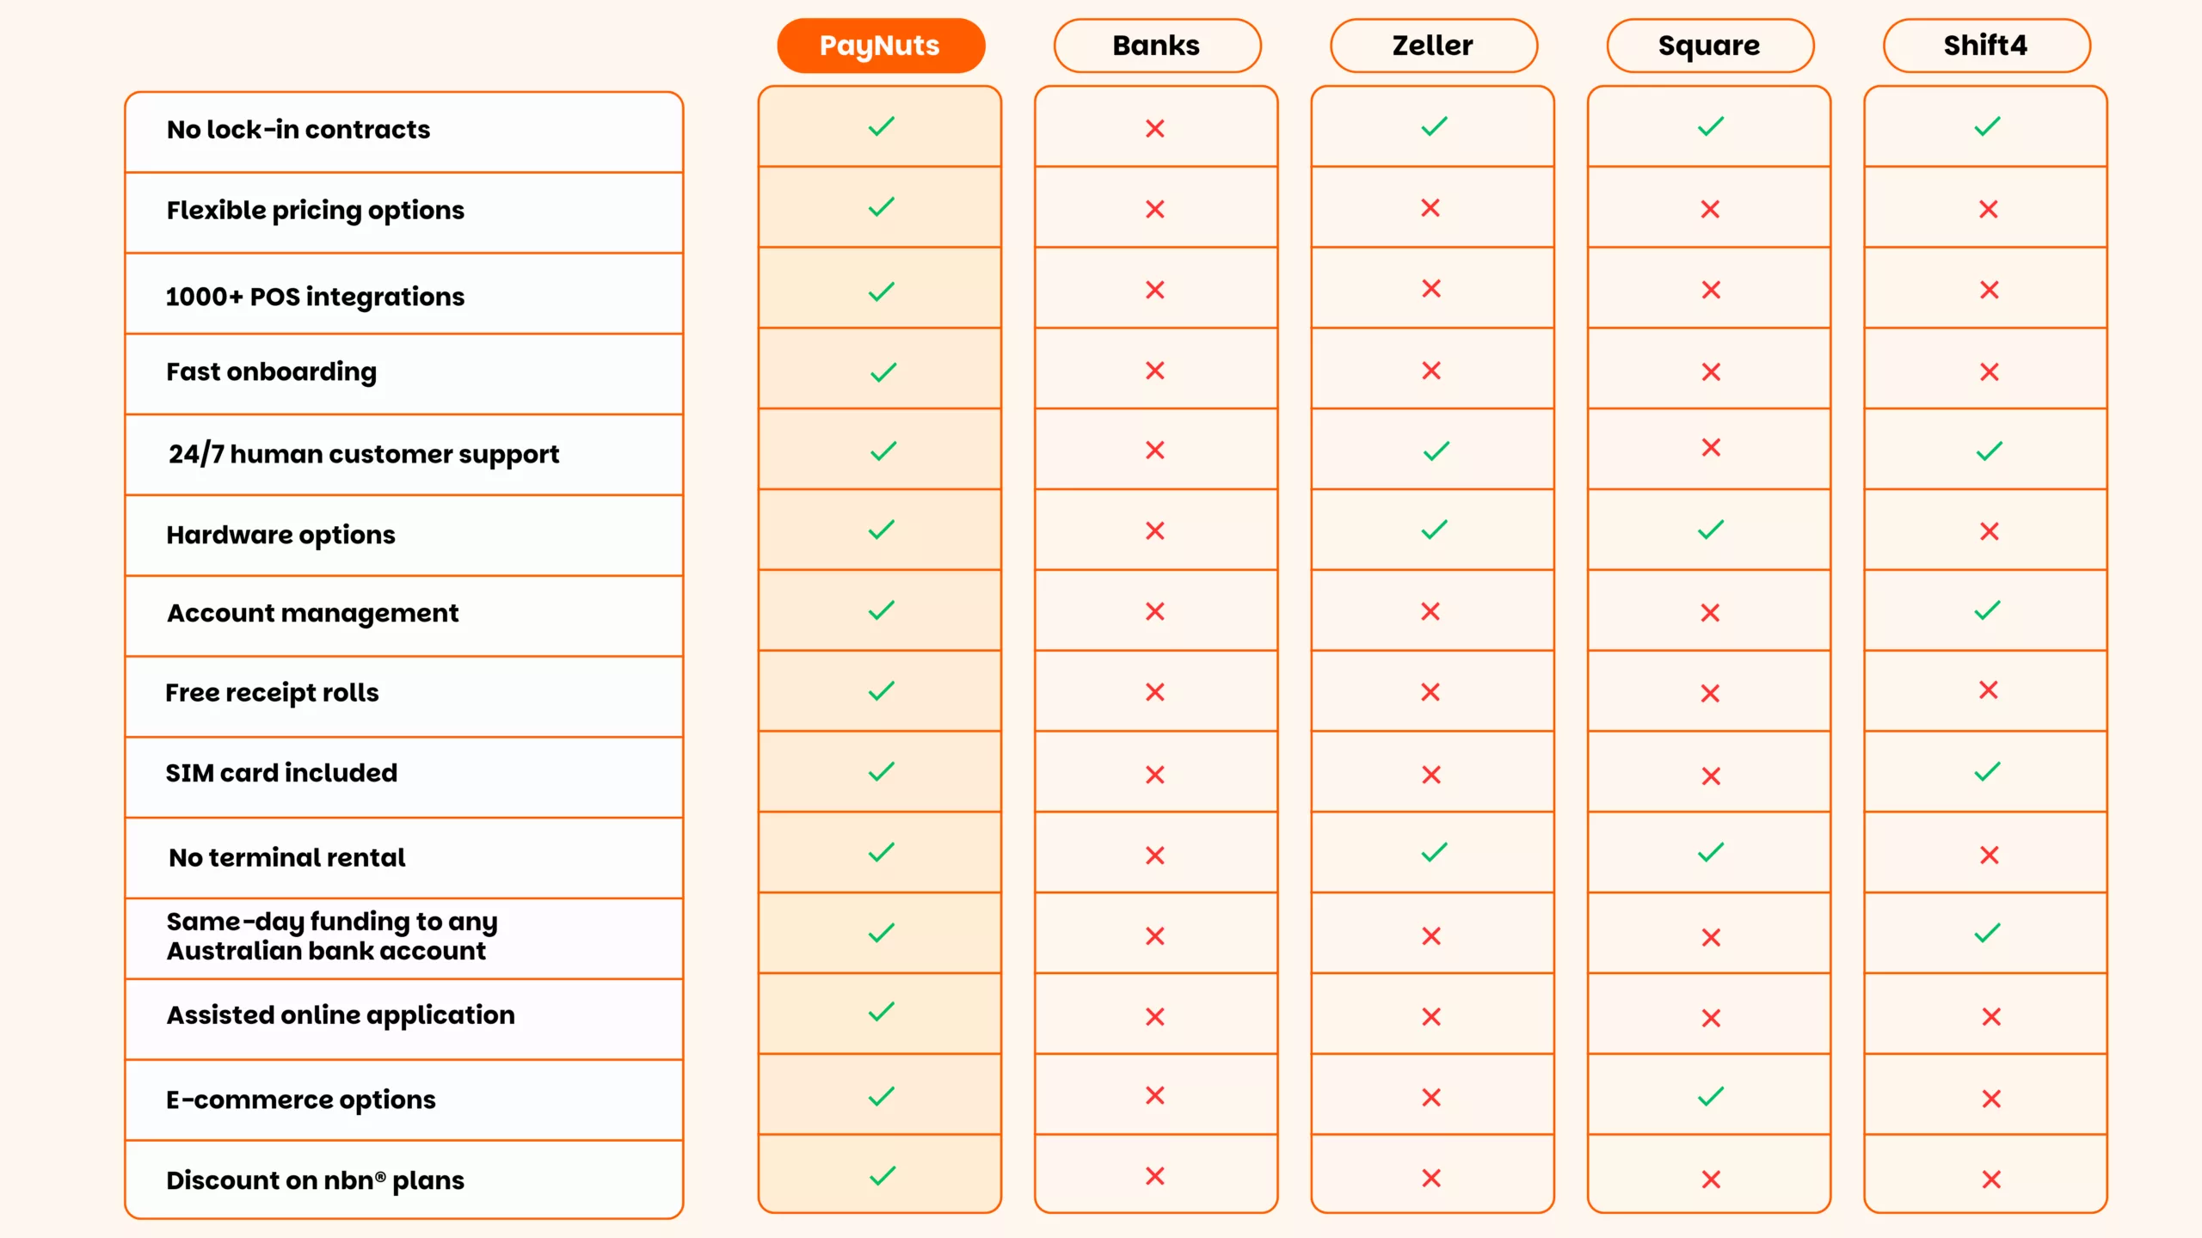Image resolution: width=2202 pixels, height=1238 pixels.
Task: Open the Square column header
Action: (1710, 46)
